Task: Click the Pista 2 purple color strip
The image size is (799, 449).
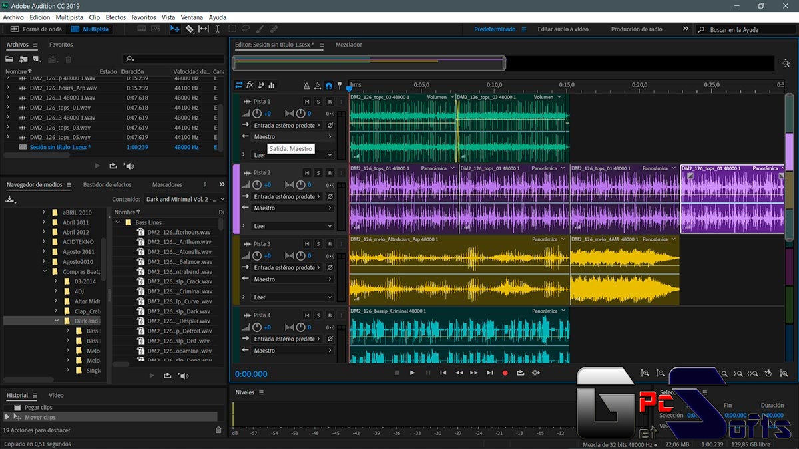Action: pyautogui.click(x=236, y=199)
